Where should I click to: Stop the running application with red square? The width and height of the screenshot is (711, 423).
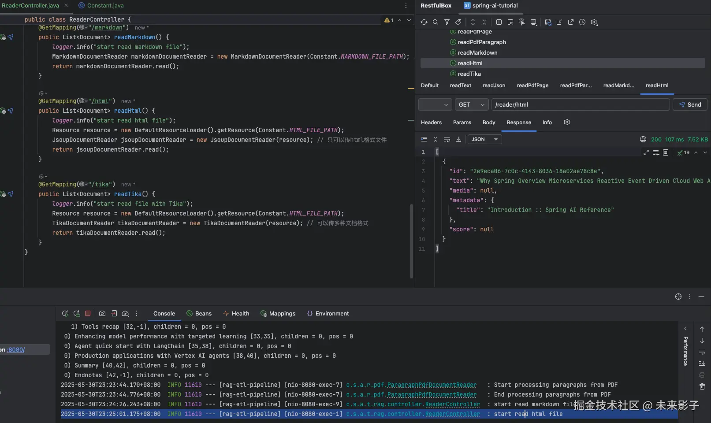88,313
